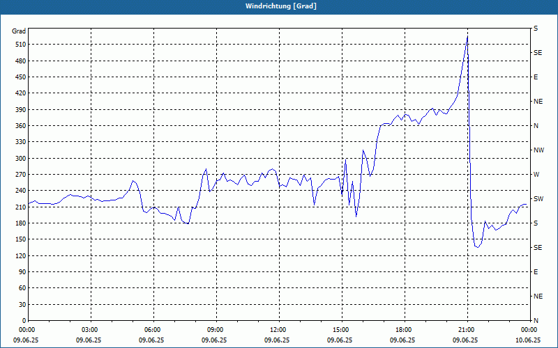Select the 480 y-axis value
The width and height of the screenshot is (558, 348).
21,61
